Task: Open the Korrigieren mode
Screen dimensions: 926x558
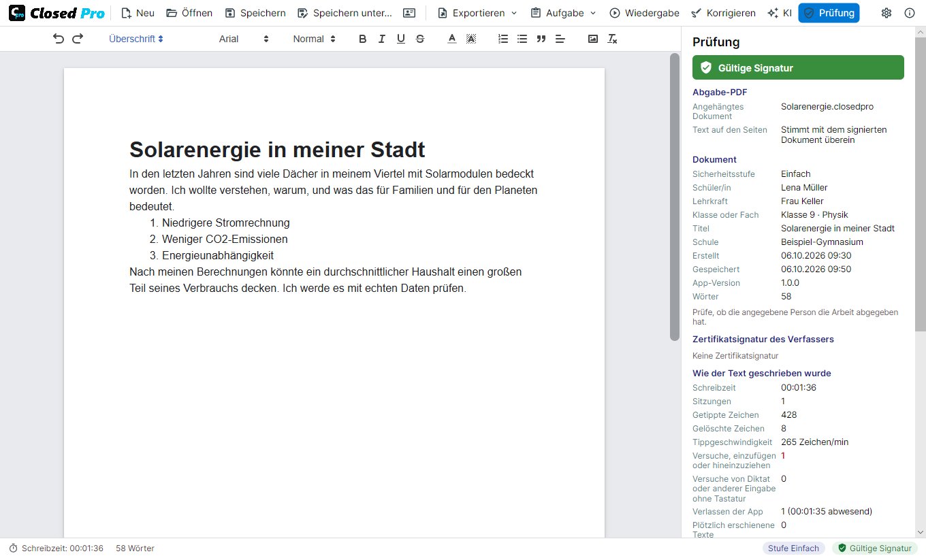Action: pos(723,13)
